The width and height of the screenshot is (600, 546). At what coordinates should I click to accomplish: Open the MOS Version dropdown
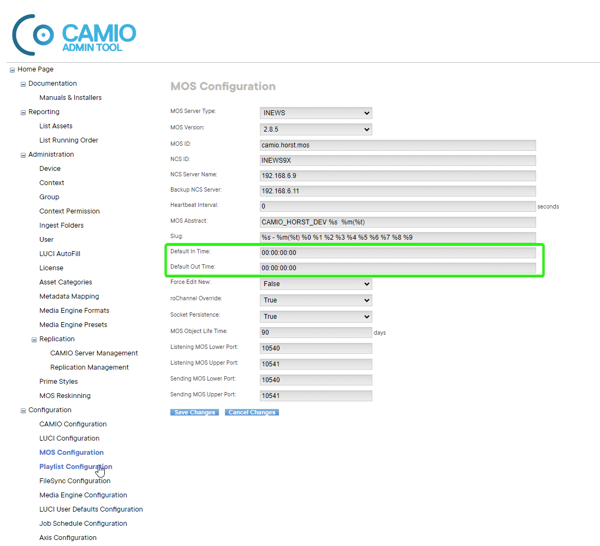click(316, 129)
